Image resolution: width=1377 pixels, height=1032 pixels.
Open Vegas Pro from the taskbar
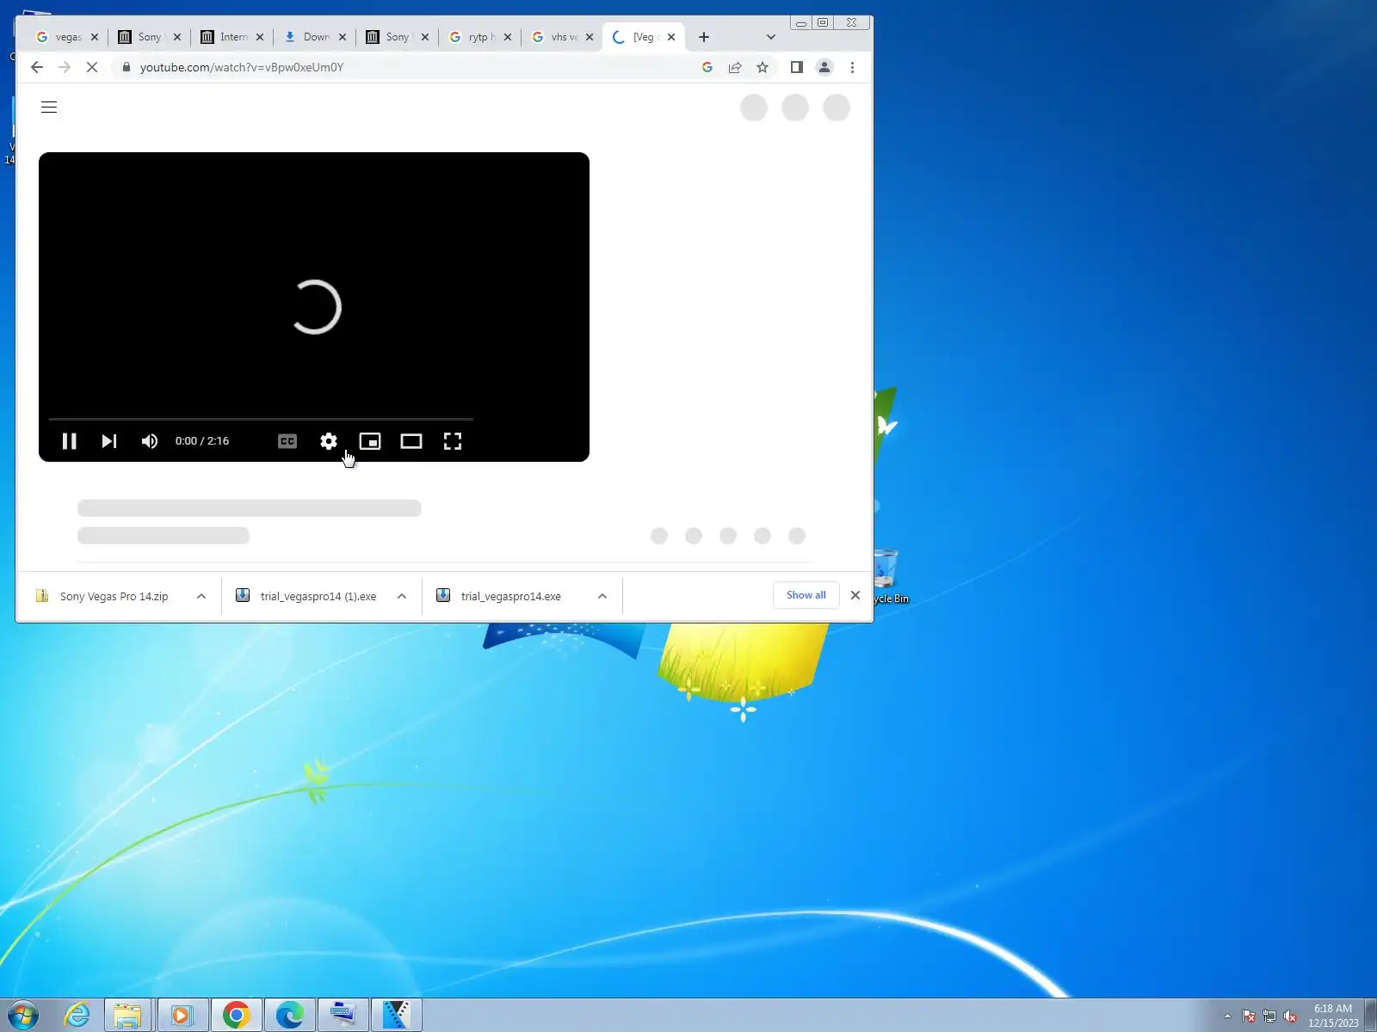coord(396,1016)
